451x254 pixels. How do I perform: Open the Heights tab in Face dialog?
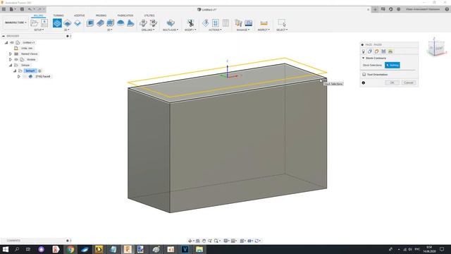(x=376, y=52)
